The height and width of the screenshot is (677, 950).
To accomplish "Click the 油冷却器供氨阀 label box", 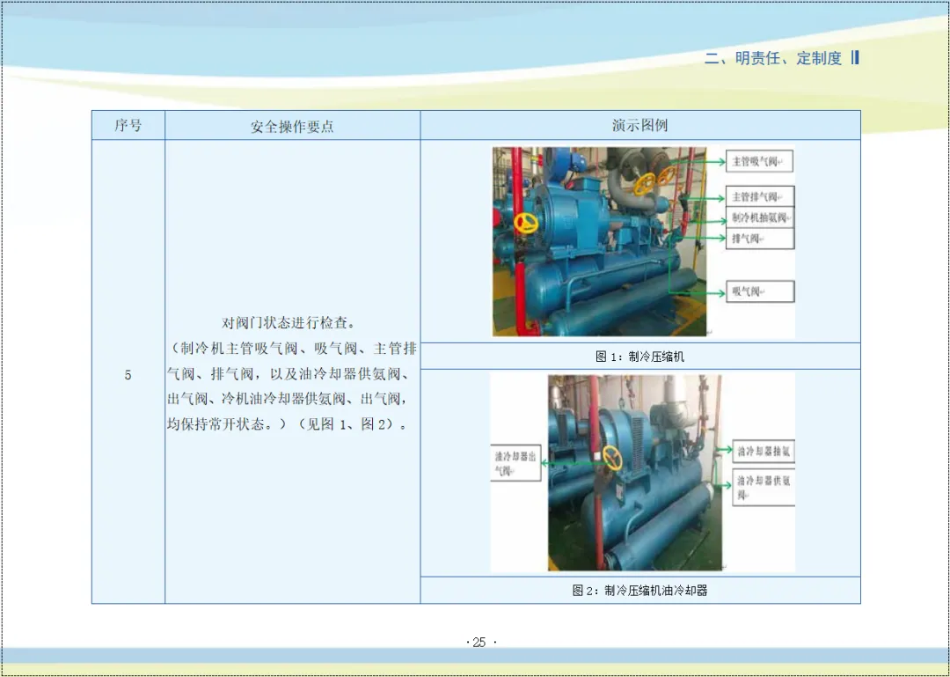I will coord(764,487).
